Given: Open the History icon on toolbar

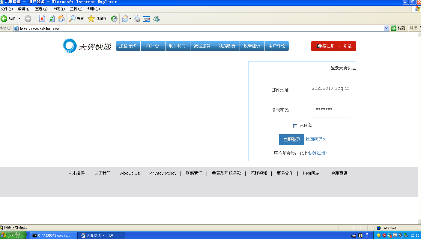Looking at the screenshot, I should [x=114, y=19].
